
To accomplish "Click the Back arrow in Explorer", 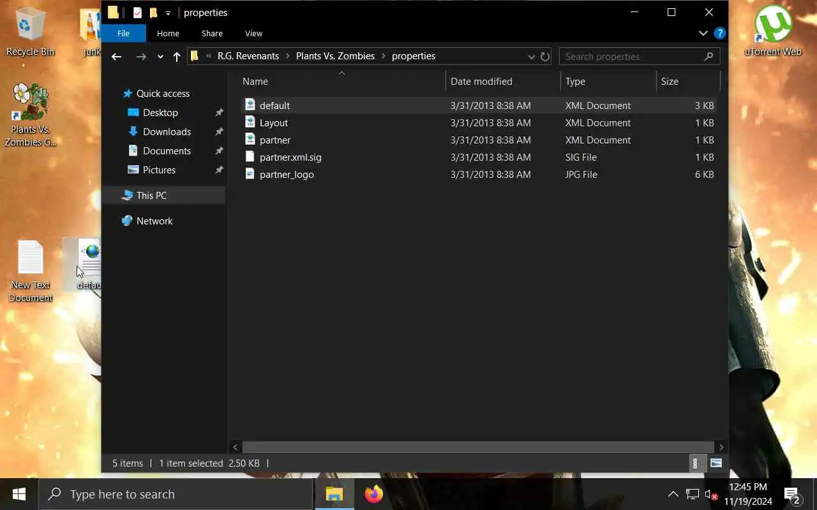I will tap(116, 56).
